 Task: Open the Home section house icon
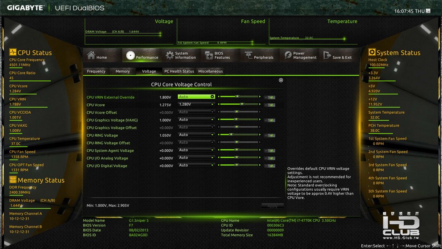click(91, 55)
